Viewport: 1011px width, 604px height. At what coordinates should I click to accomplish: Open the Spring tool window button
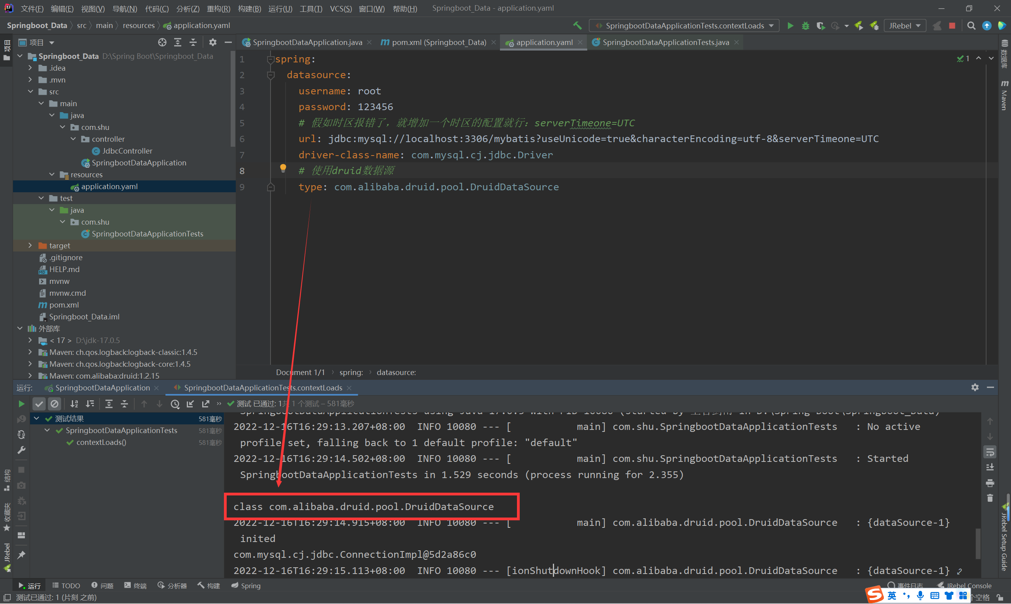pyautogui.click(x=246, y=585)
